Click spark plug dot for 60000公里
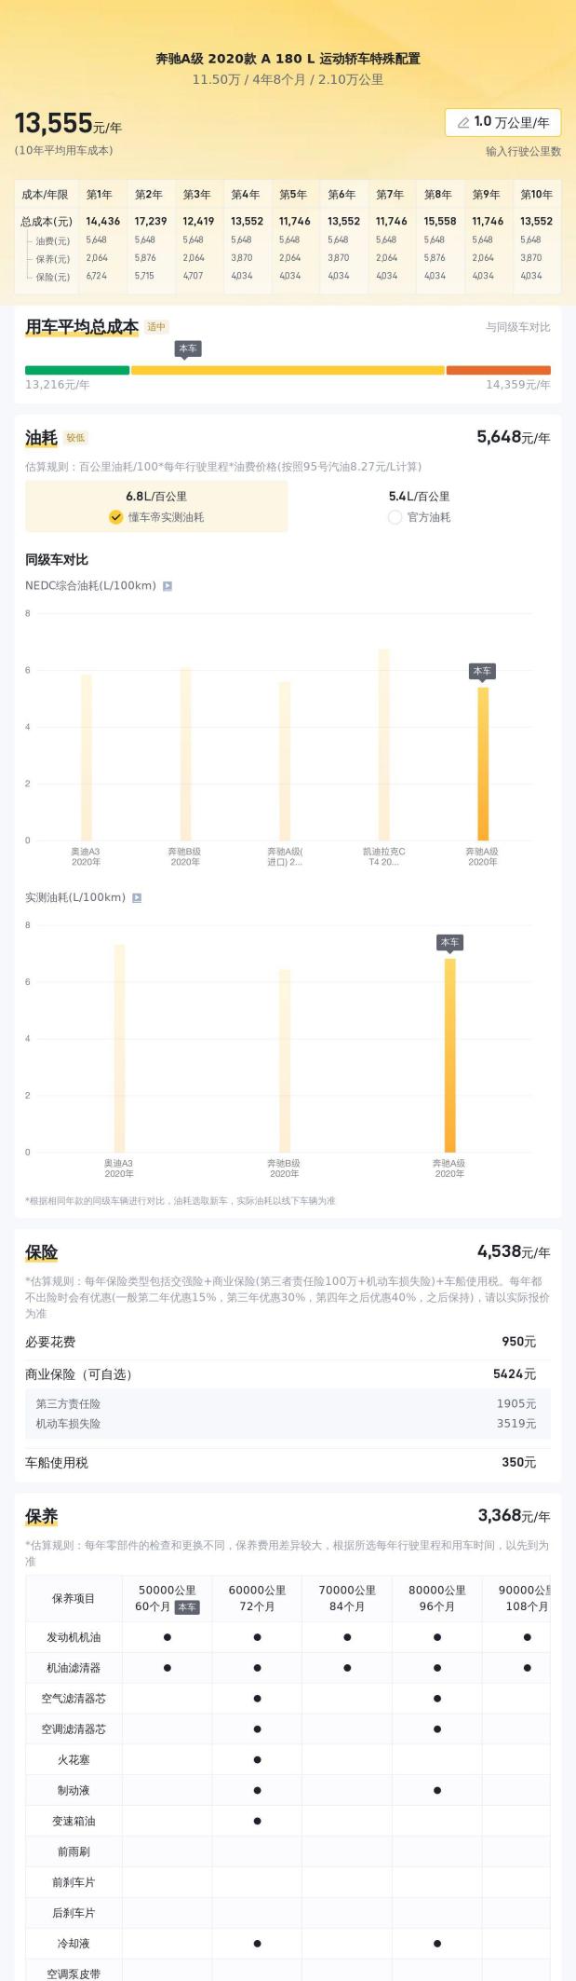 click(x=257, y=1759)
